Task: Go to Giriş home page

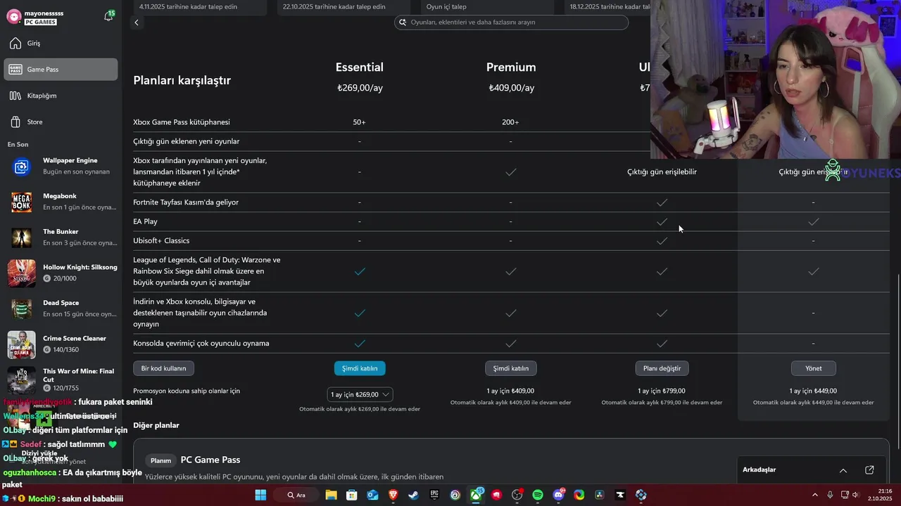Action: (61, 44)
